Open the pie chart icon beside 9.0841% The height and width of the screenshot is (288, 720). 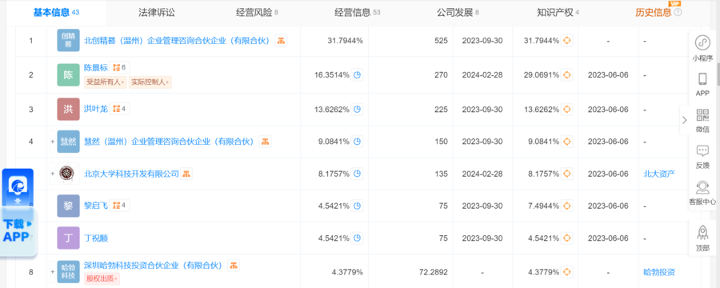click(x=357, y=142)
